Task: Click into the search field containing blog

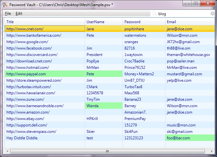Action: [x=183, y=14]
